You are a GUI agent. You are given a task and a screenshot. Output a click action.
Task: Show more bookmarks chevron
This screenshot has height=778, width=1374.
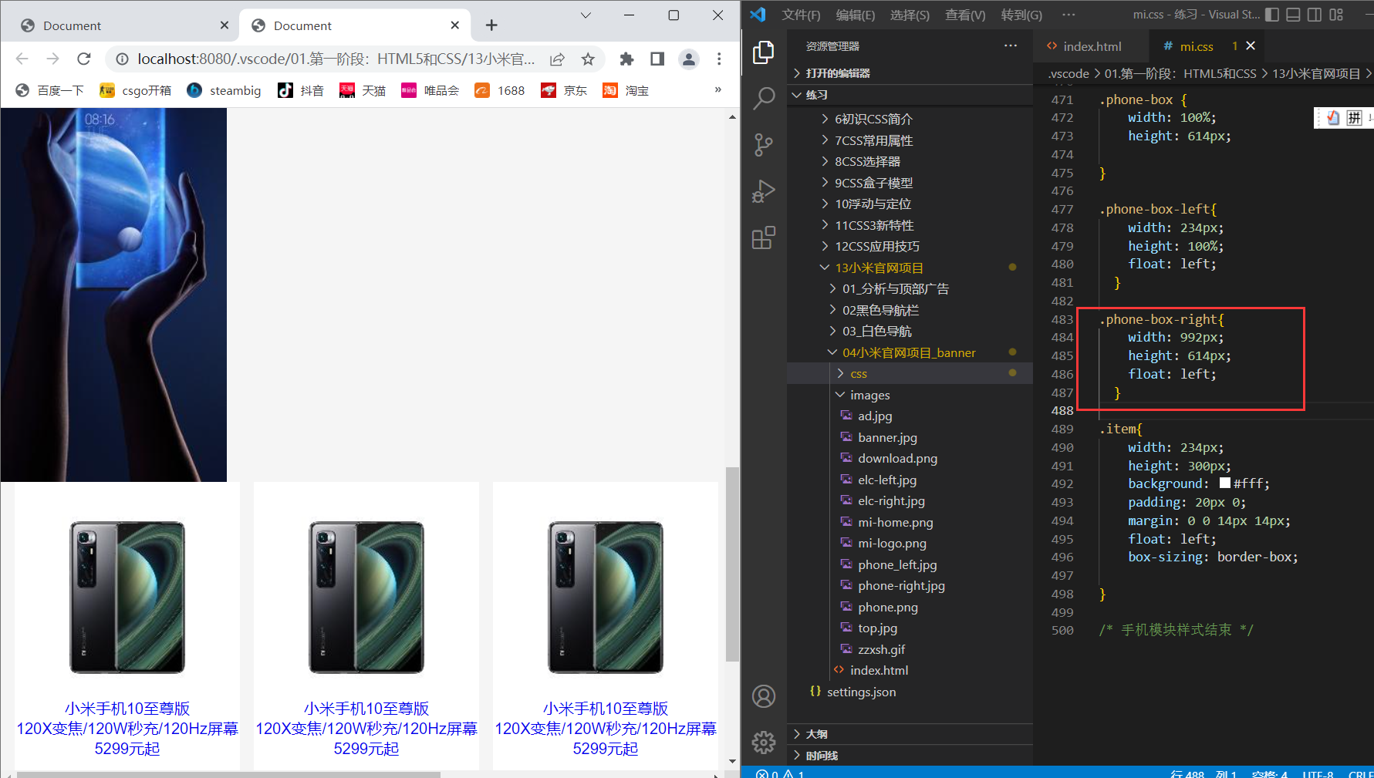(717, 89)
